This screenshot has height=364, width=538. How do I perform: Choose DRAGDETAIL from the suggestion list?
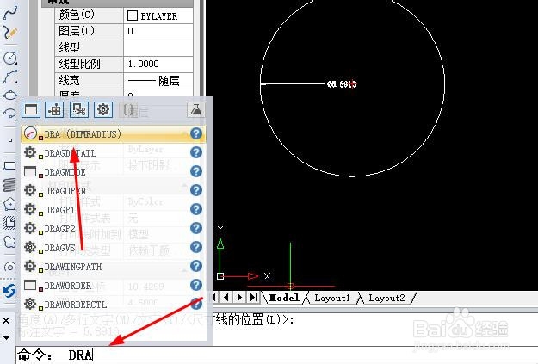(114, 152)
